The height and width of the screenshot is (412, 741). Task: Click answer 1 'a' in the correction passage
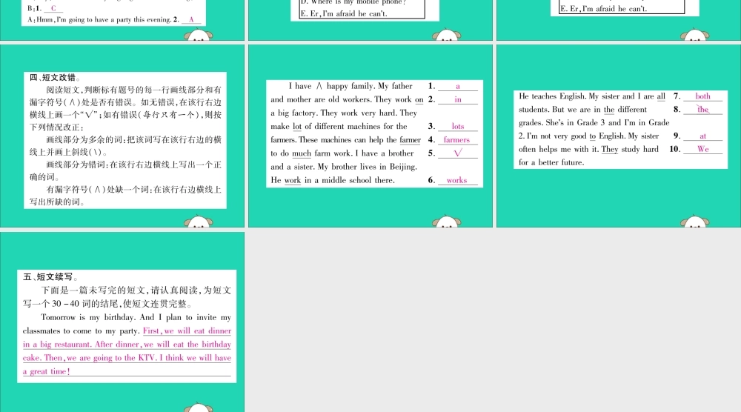click(457, 86)
